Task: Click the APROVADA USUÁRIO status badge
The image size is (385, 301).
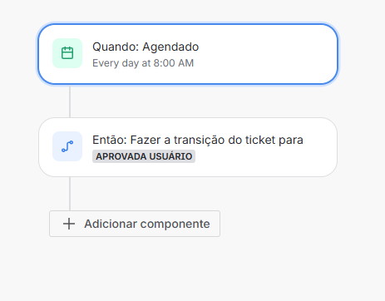Action: click(144, 156)
